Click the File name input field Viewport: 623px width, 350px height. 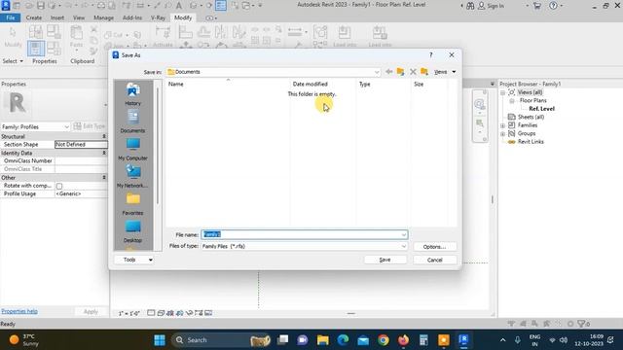tap(305, 234)
